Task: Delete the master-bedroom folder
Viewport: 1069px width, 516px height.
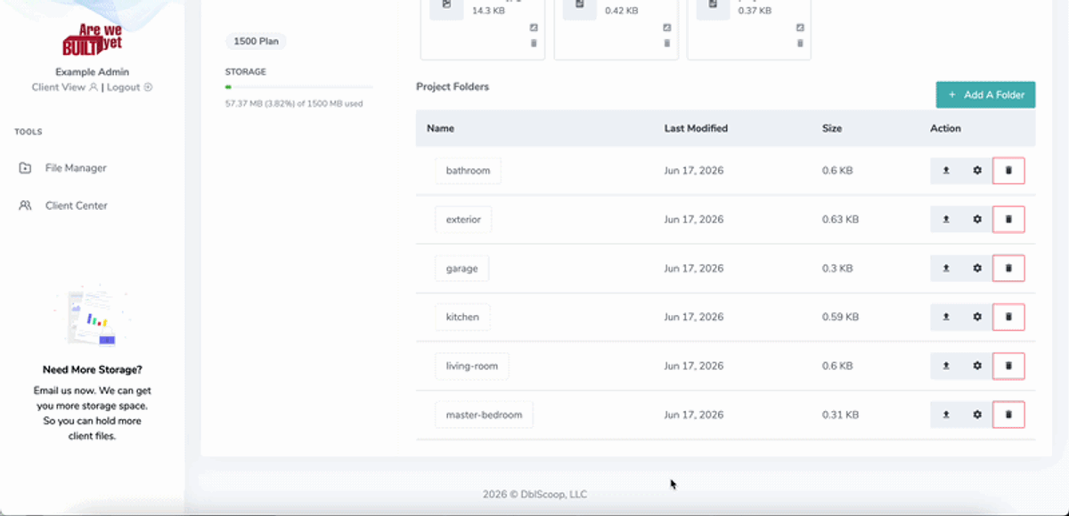Action: tap(1008, 415)
